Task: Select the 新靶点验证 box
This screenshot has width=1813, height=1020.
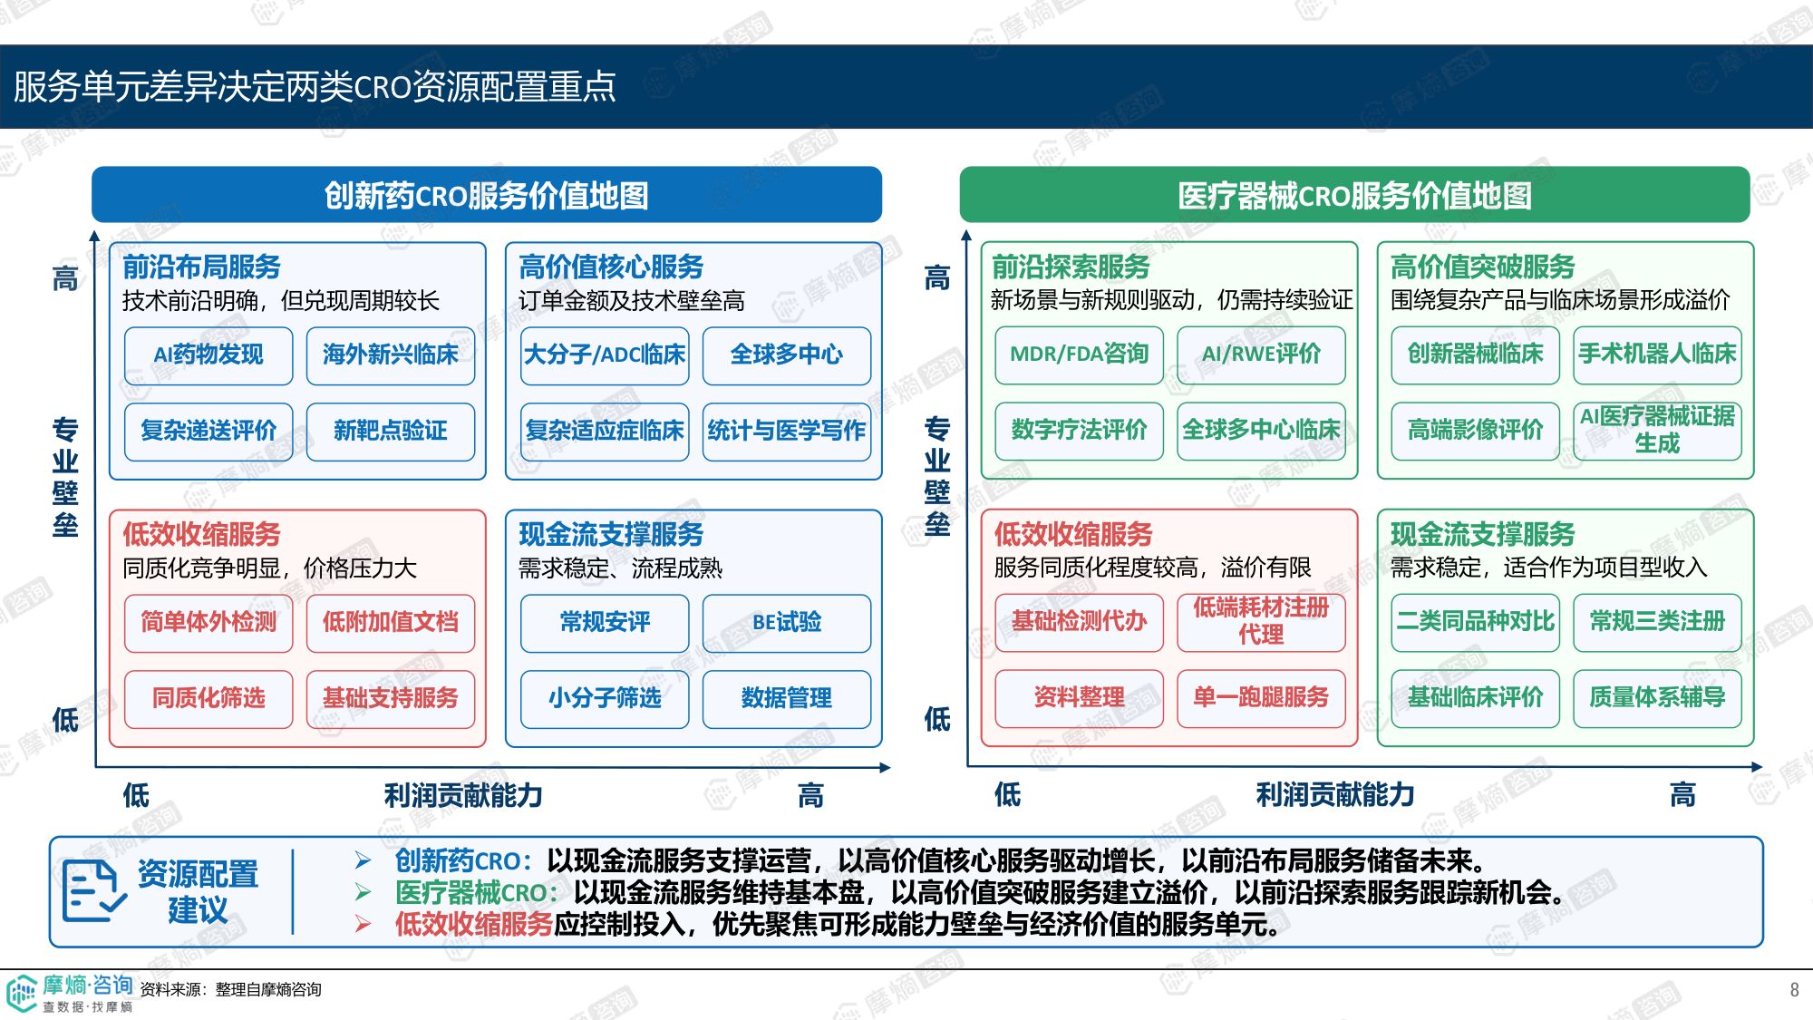Action: (391, 431)
